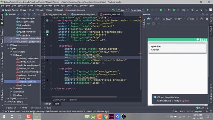Collapse the layout folder
The image size is (213, 120).
click(x=11, y=55)
